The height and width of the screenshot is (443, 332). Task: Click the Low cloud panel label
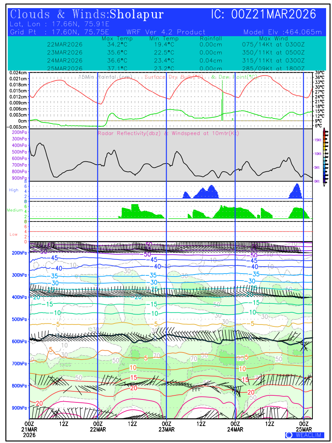pyautogui.click(x=14, y=234)
